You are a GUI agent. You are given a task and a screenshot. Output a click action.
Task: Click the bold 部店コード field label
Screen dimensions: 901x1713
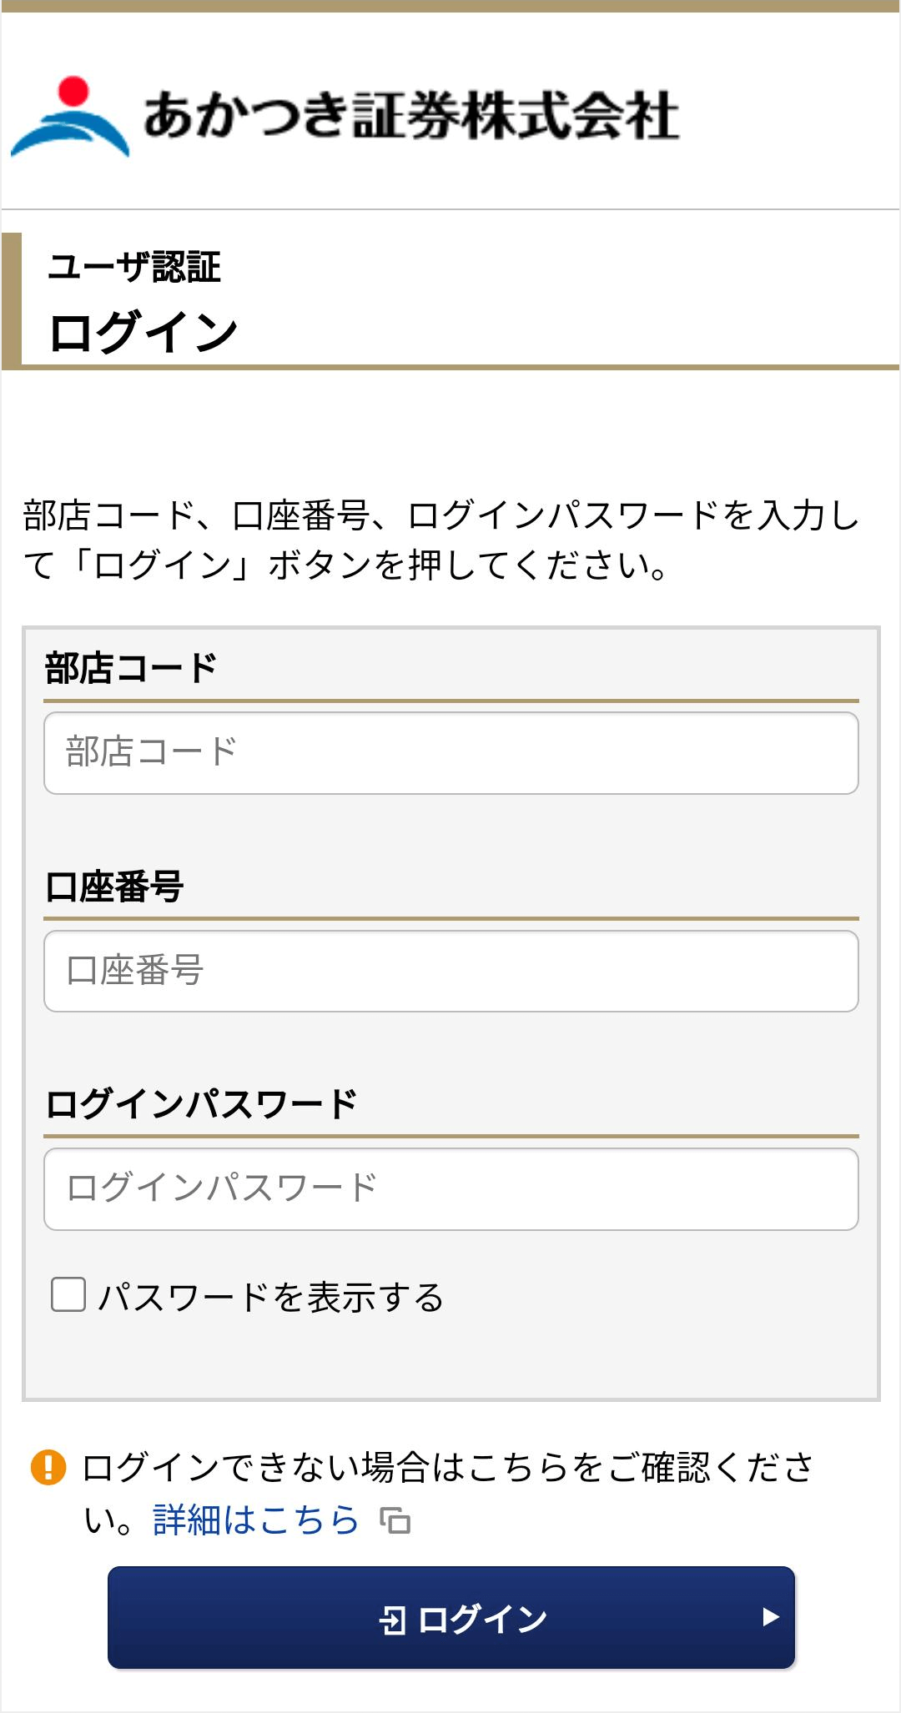pyautogui.click(x=131, y=668)
